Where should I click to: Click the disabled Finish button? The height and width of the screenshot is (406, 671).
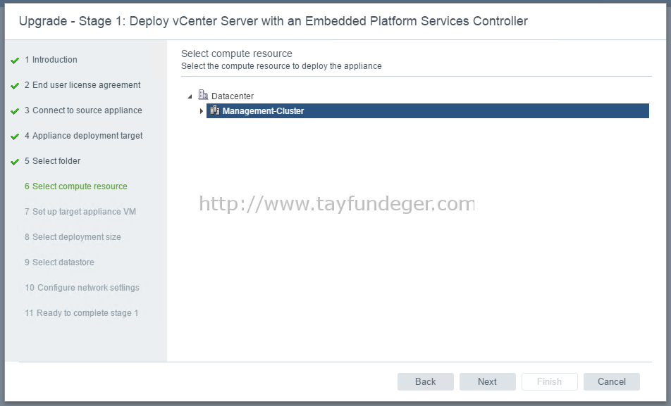point(550,381)
